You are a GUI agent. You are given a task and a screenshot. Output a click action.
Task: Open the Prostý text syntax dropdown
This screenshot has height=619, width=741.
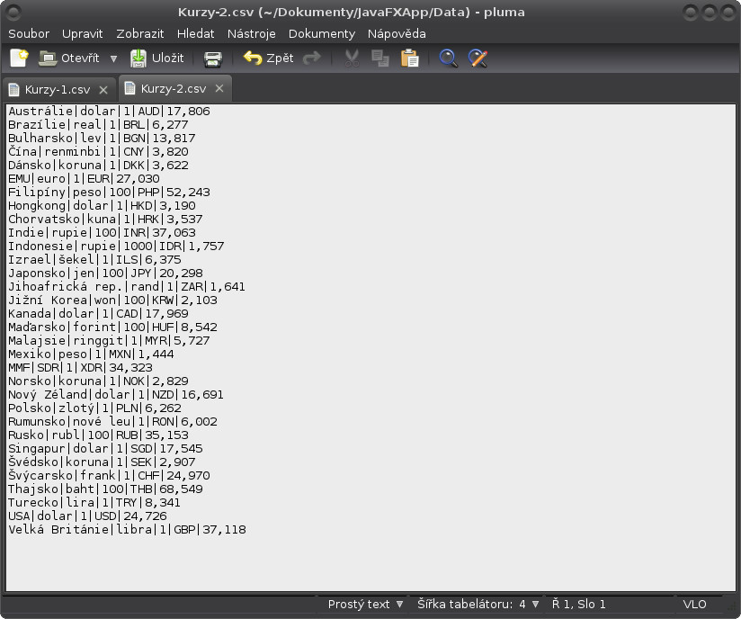(x=366, y=604)
